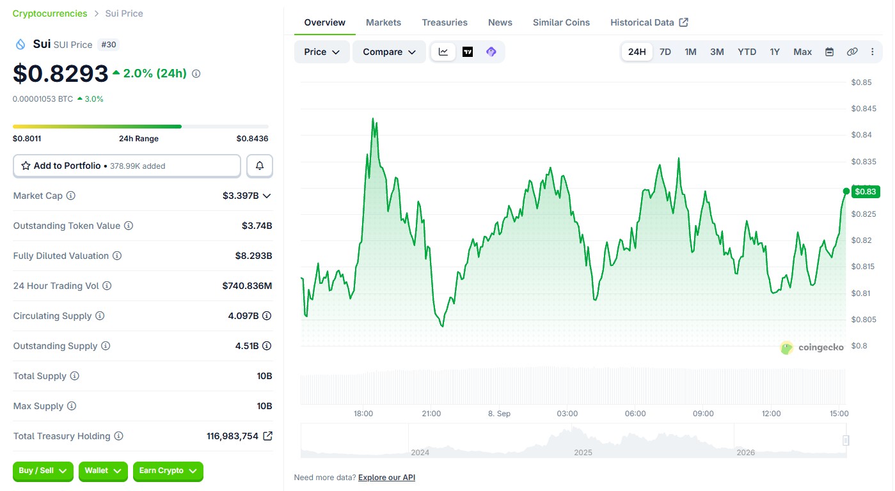The height and width of the screenshot is (491, 895).
Task: Select the 24H time range
Action: coord(637,52)
